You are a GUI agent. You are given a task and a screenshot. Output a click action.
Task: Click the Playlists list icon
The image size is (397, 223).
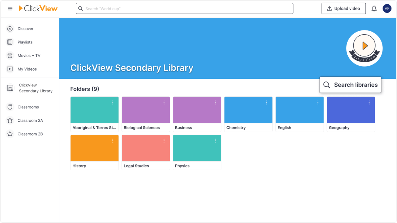[10, 42]
